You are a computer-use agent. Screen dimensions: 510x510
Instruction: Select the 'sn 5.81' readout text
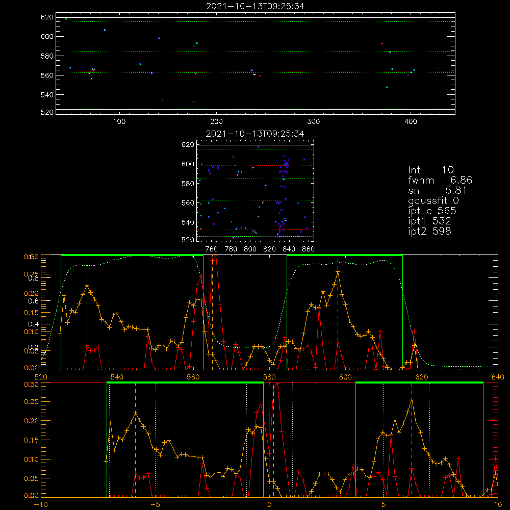point(438,190)
